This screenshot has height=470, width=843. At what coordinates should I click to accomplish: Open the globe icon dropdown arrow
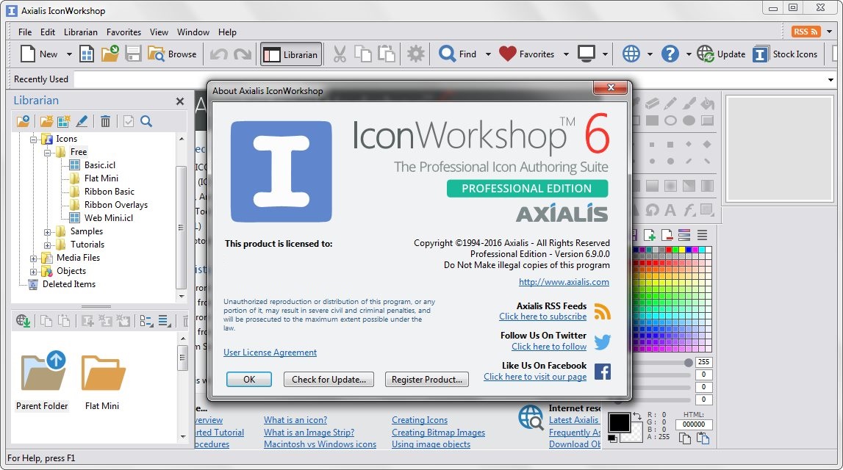[x=650, y=54]
